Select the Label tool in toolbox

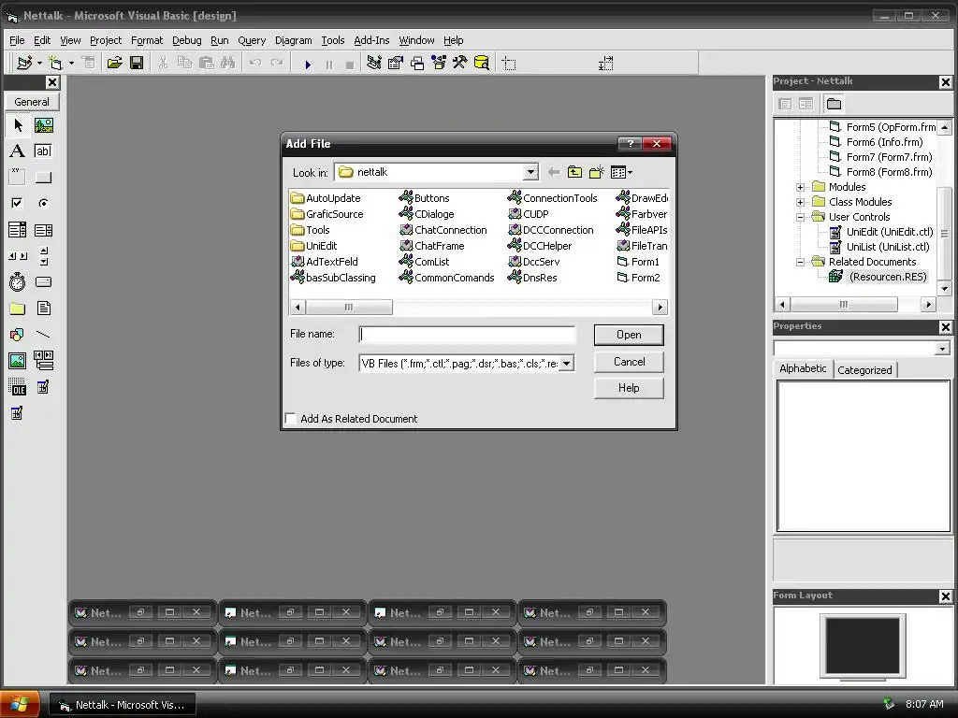18,151
